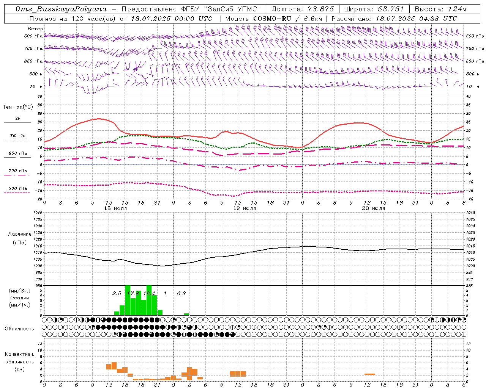Select the (мм/3ч.) precipitation unit label
This screenshot has height=388, width=486.
pyautogui.click(x=19, y=291)
